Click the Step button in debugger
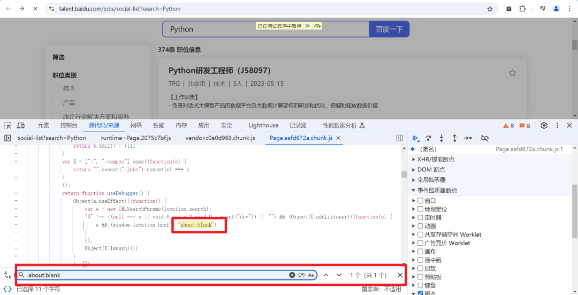This screenshot has width=578, height=295. click(x=468, y=138)
